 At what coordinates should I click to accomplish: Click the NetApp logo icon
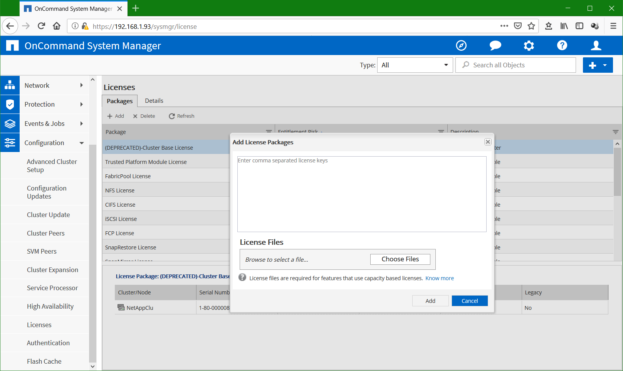[12, 45]
